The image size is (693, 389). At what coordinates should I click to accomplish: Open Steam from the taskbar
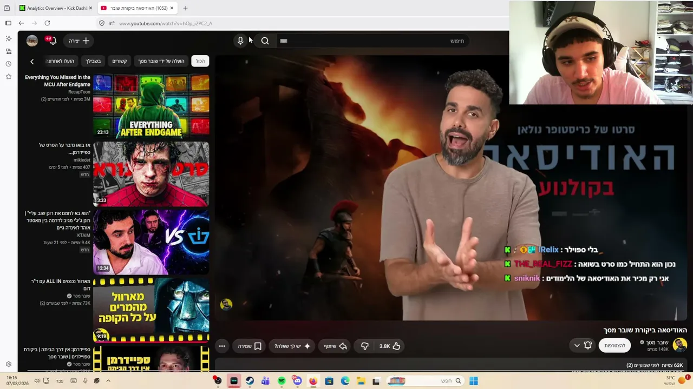coord(250,381)
